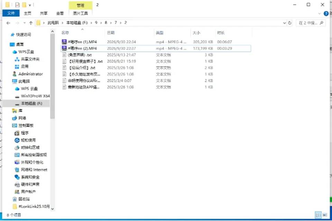Viewport: 332px width, 221px height.
Task: Open 回收站 recycle bin in sidebar
Action: [x=21, y=199]
